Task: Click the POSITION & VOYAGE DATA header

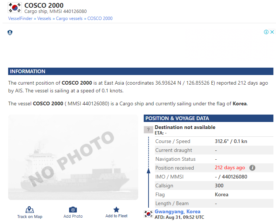Action: tap(208, 118)
